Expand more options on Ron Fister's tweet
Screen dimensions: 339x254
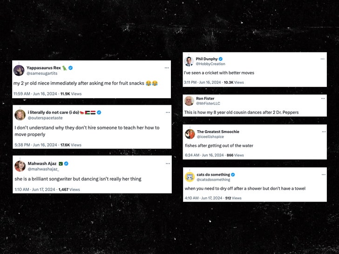click(323, 99)
